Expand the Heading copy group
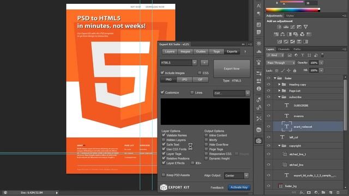Image resolution: width=349 pixels, height=196 pixels. (x=279, y=84)
